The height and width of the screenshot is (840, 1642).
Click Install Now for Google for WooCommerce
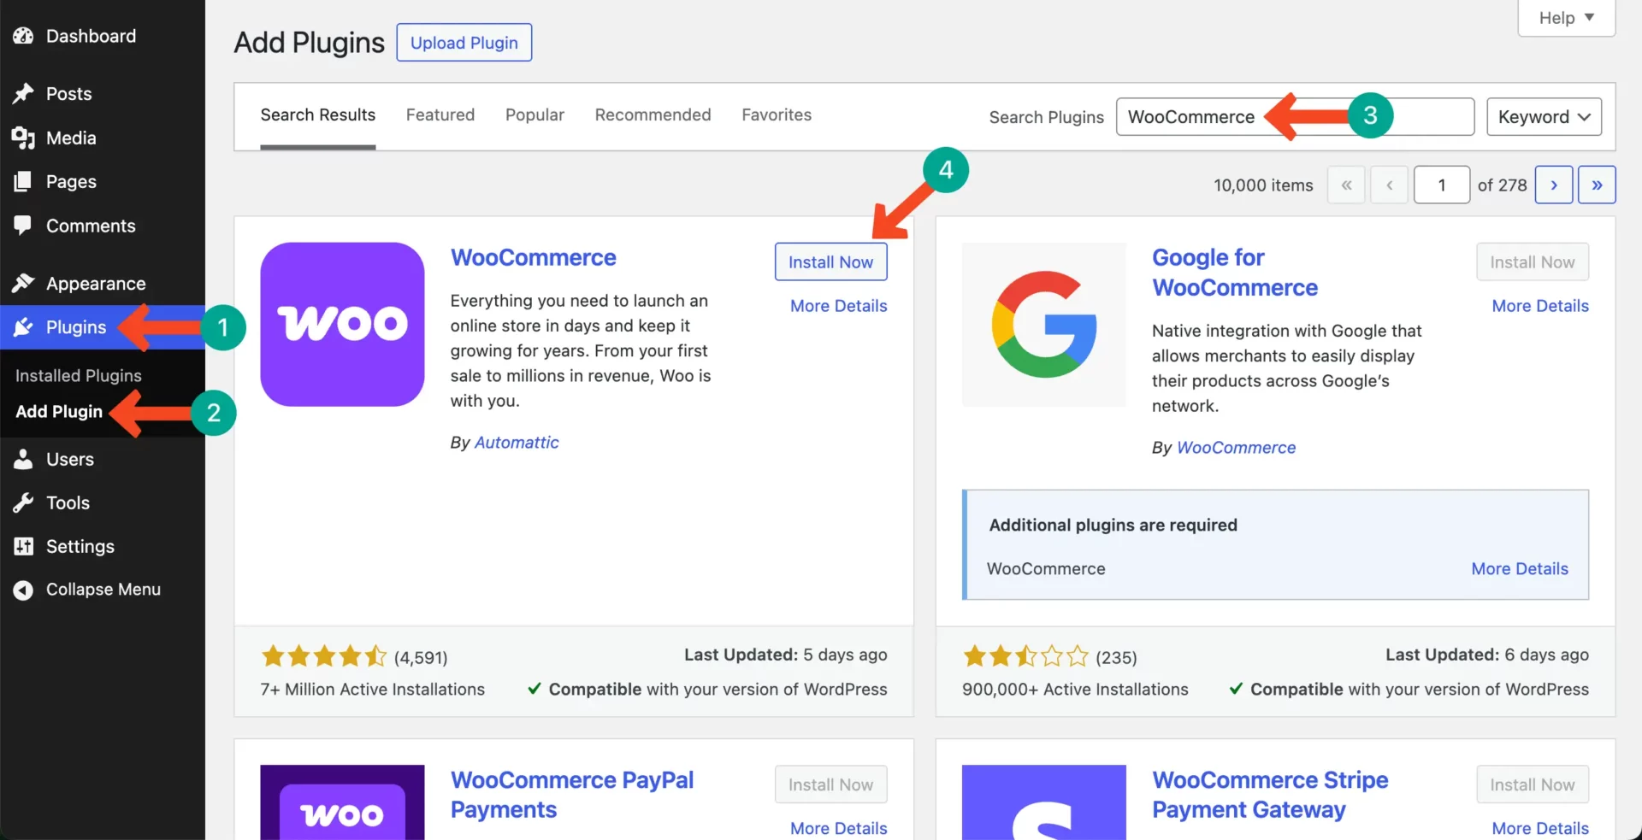point(1532,261)
